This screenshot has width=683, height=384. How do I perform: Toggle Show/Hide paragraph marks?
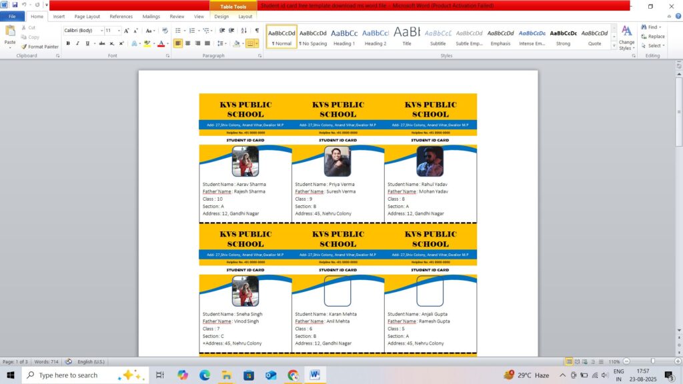coord(257,31)
